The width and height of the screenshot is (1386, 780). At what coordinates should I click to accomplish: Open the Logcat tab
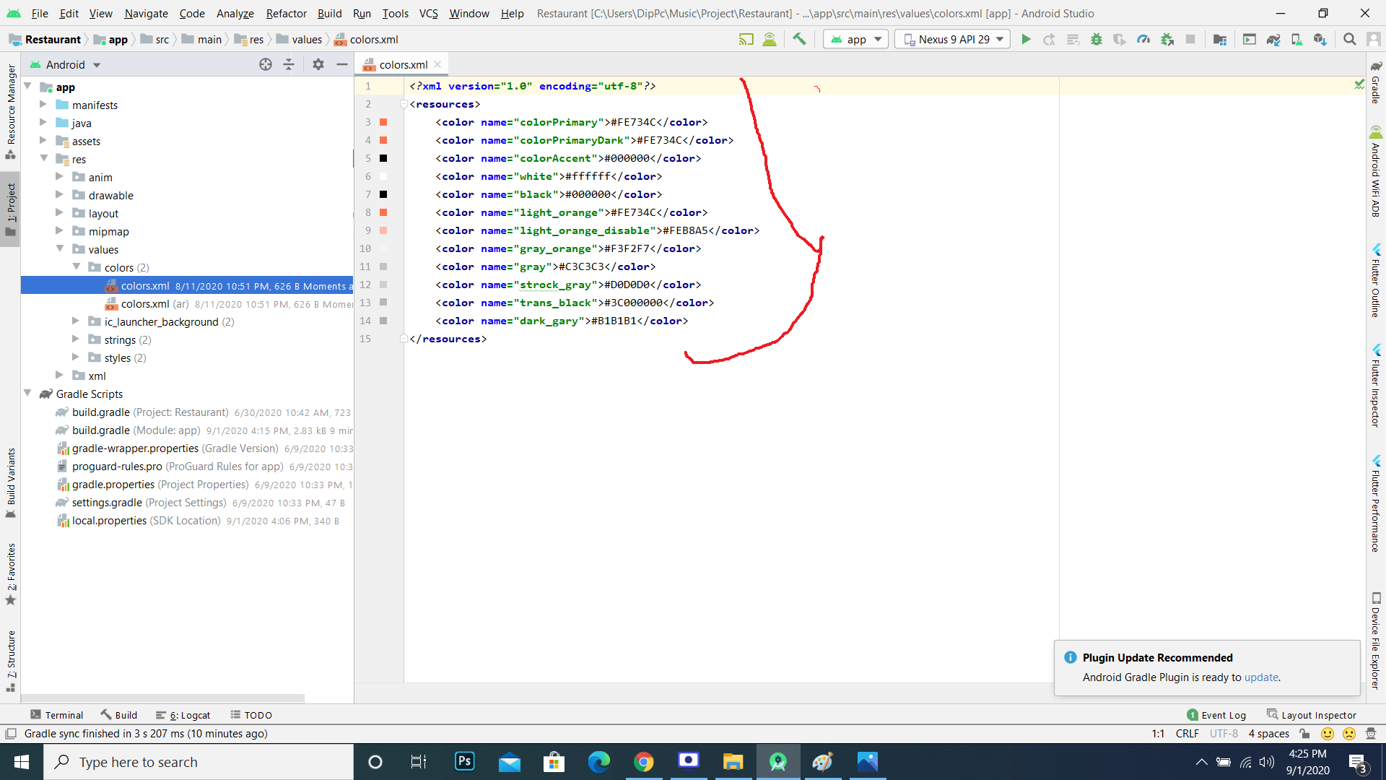click(x=184, y=715)
